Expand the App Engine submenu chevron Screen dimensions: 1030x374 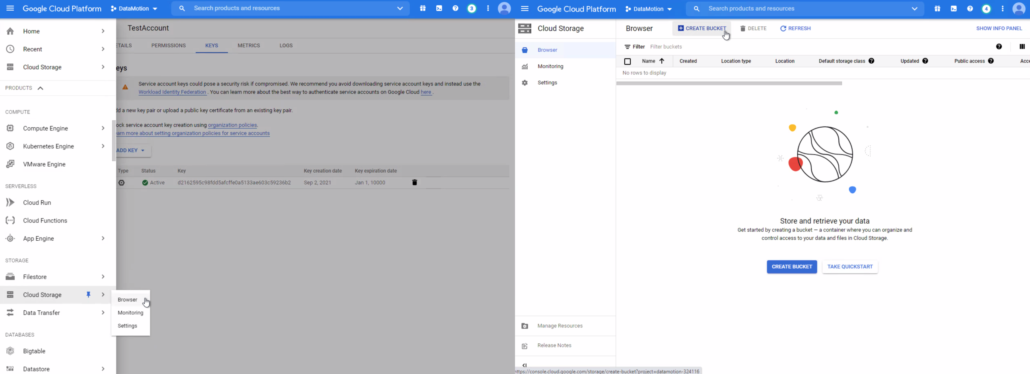click(x=103, y=238)
